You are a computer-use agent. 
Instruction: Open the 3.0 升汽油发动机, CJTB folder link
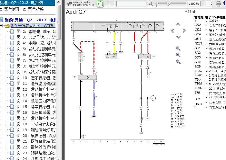click(33, 26)
